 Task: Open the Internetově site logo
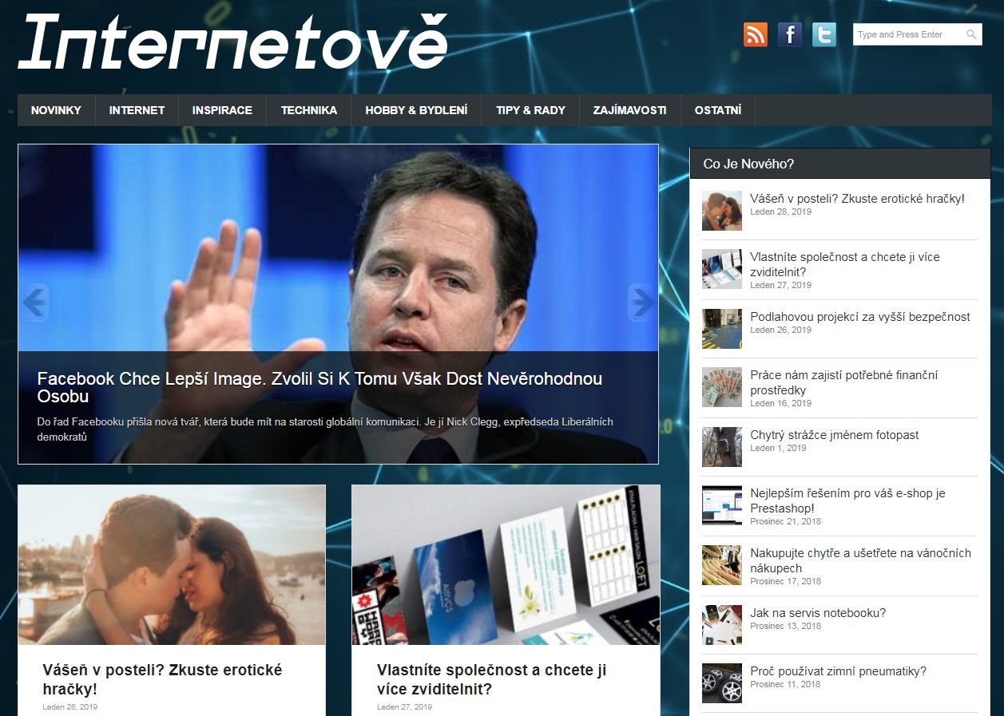[x=232, y=42]
